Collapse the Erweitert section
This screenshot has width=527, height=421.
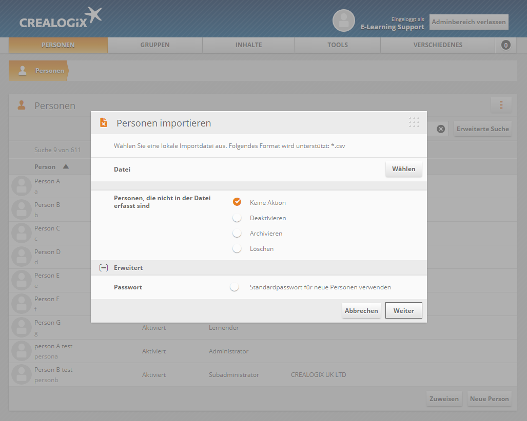(103, 268)
